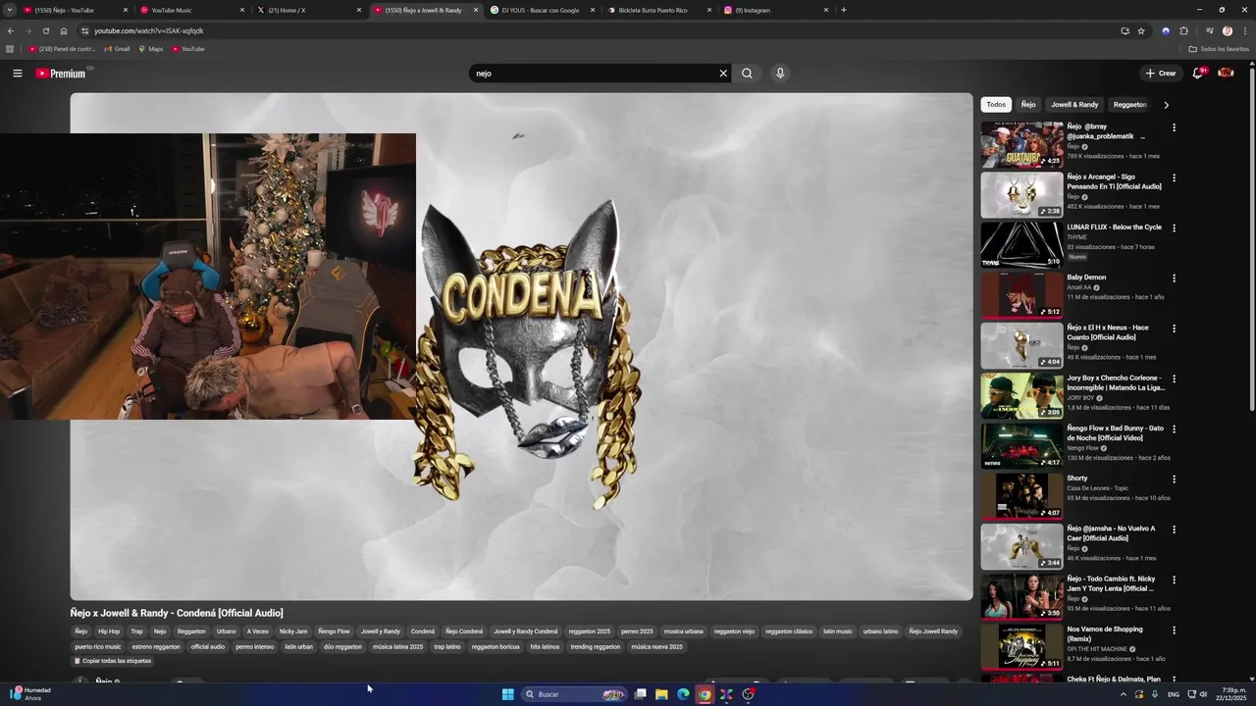Open Task View from taskbar
The height and width of the screenshot is (706, 1256).
[x=640, y=694]
